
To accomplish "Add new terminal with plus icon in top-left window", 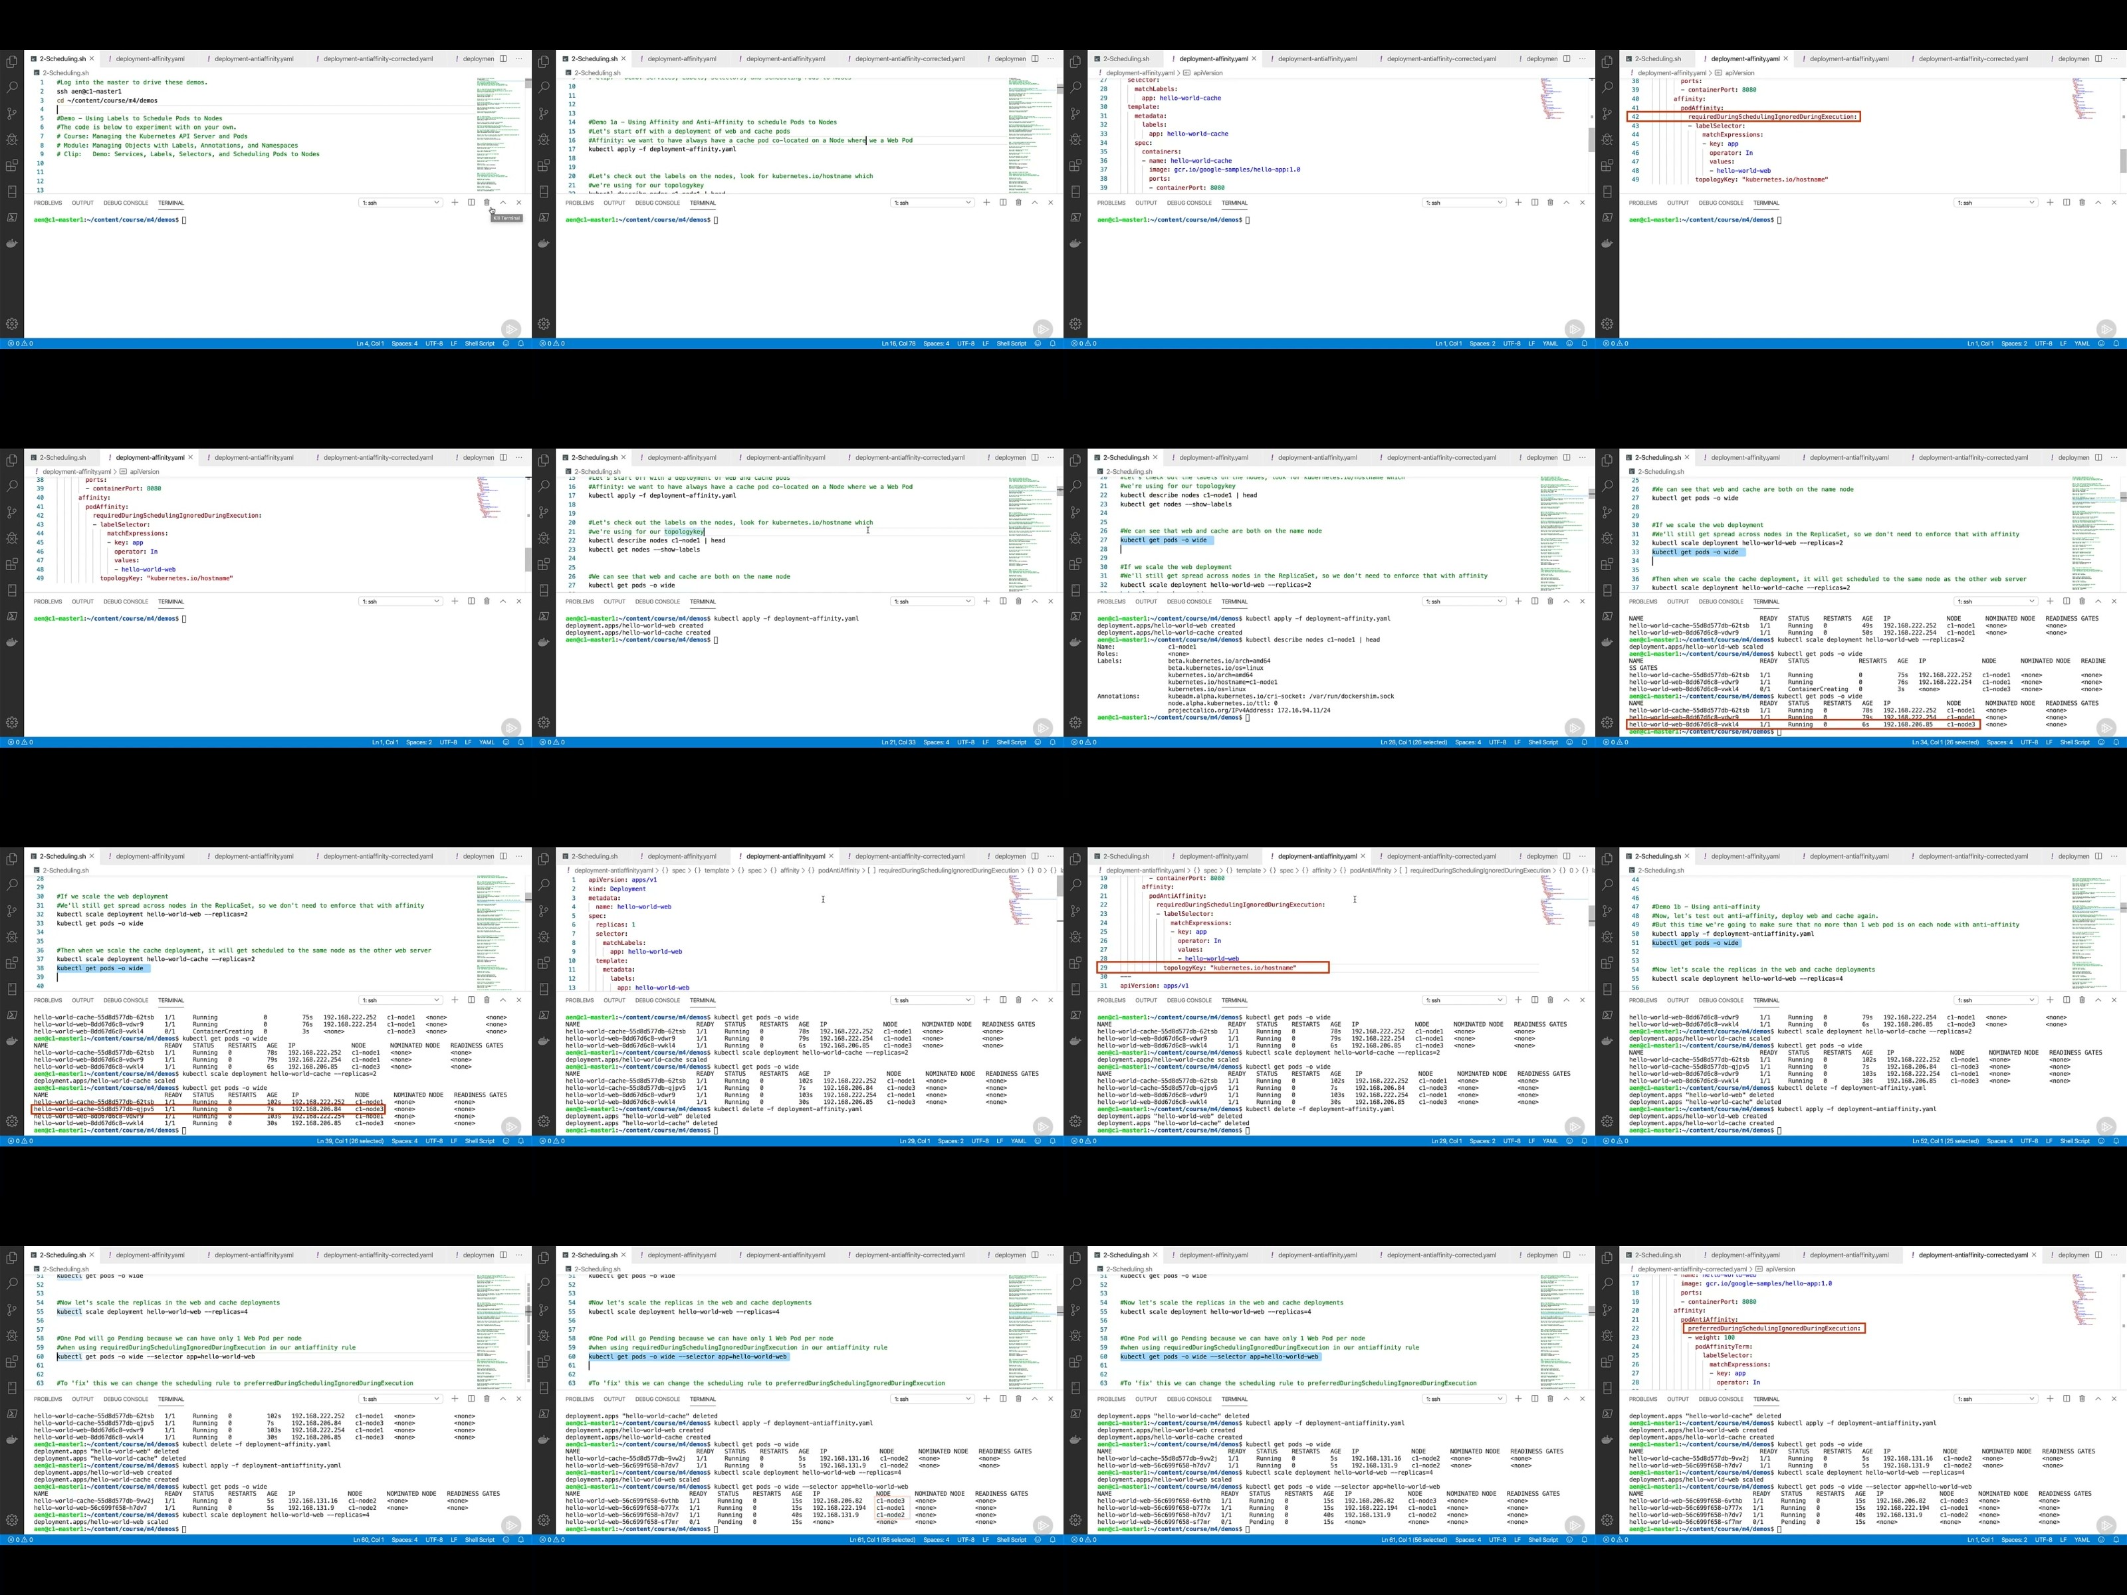I will point(455,203).
